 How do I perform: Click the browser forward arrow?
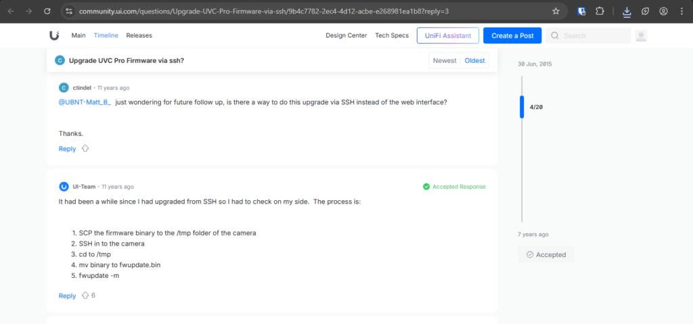pyautogui.click(x=29, y=11)
